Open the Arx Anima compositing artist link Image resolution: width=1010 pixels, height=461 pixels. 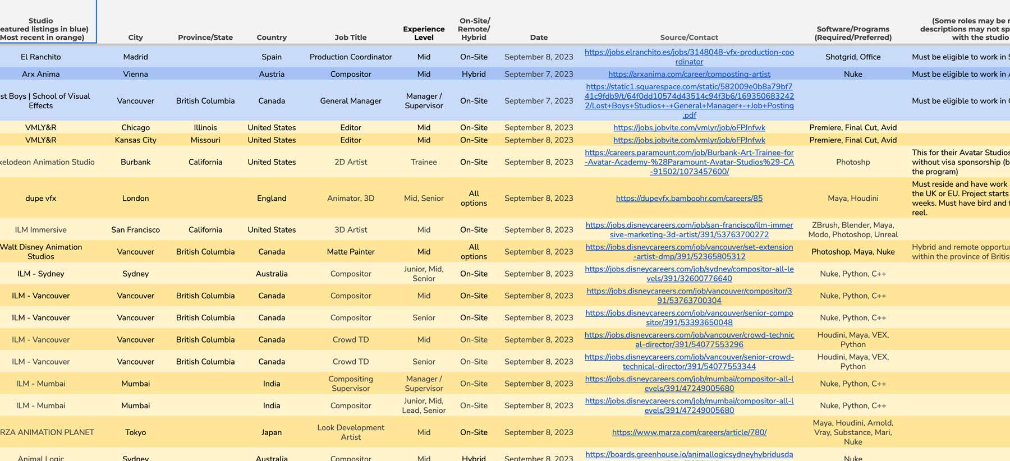click(688, 74)
